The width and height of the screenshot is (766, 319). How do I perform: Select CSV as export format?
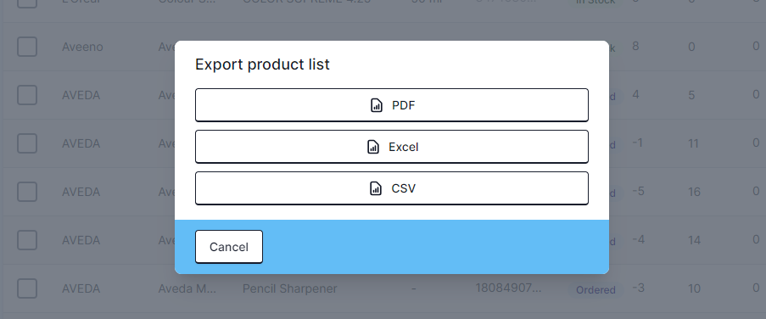391,188
